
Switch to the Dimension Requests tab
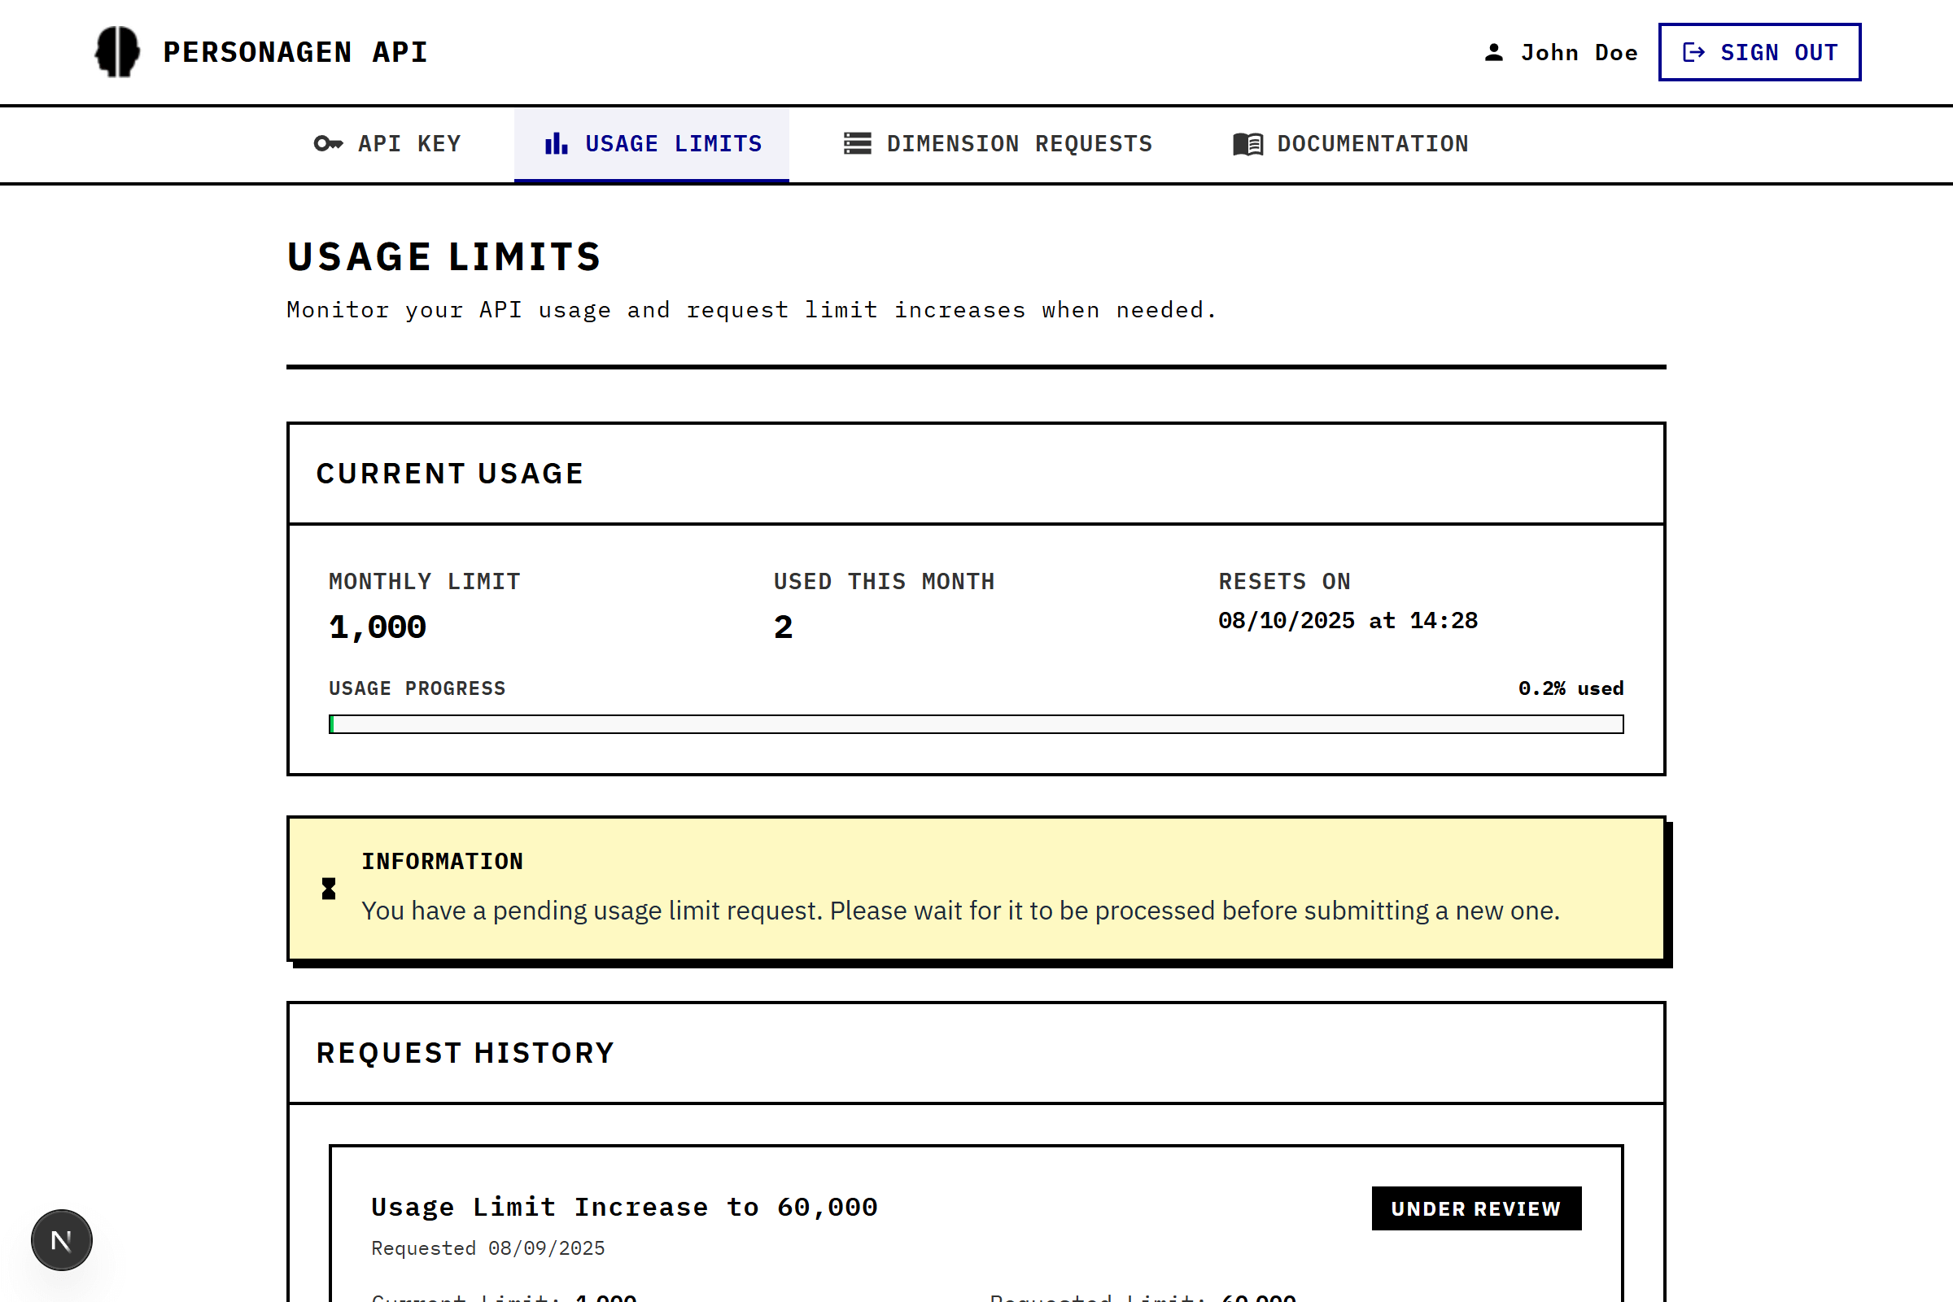998,144
